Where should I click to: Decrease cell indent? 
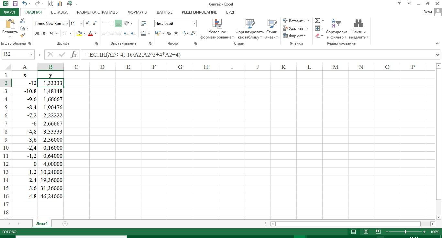[127, 33]
